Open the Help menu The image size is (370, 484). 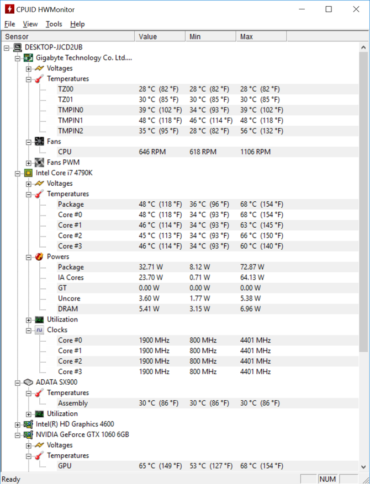coord(77,24)
